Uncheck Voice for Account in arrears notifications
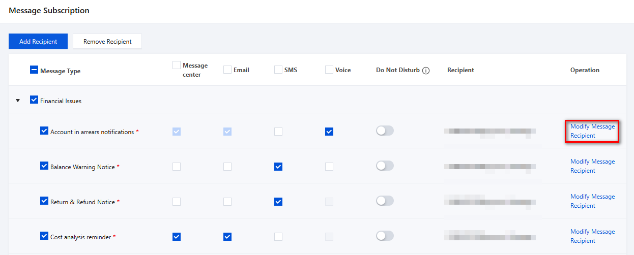Image resolution: width=634 pixels, height=255 pixels. click(329, 132)
